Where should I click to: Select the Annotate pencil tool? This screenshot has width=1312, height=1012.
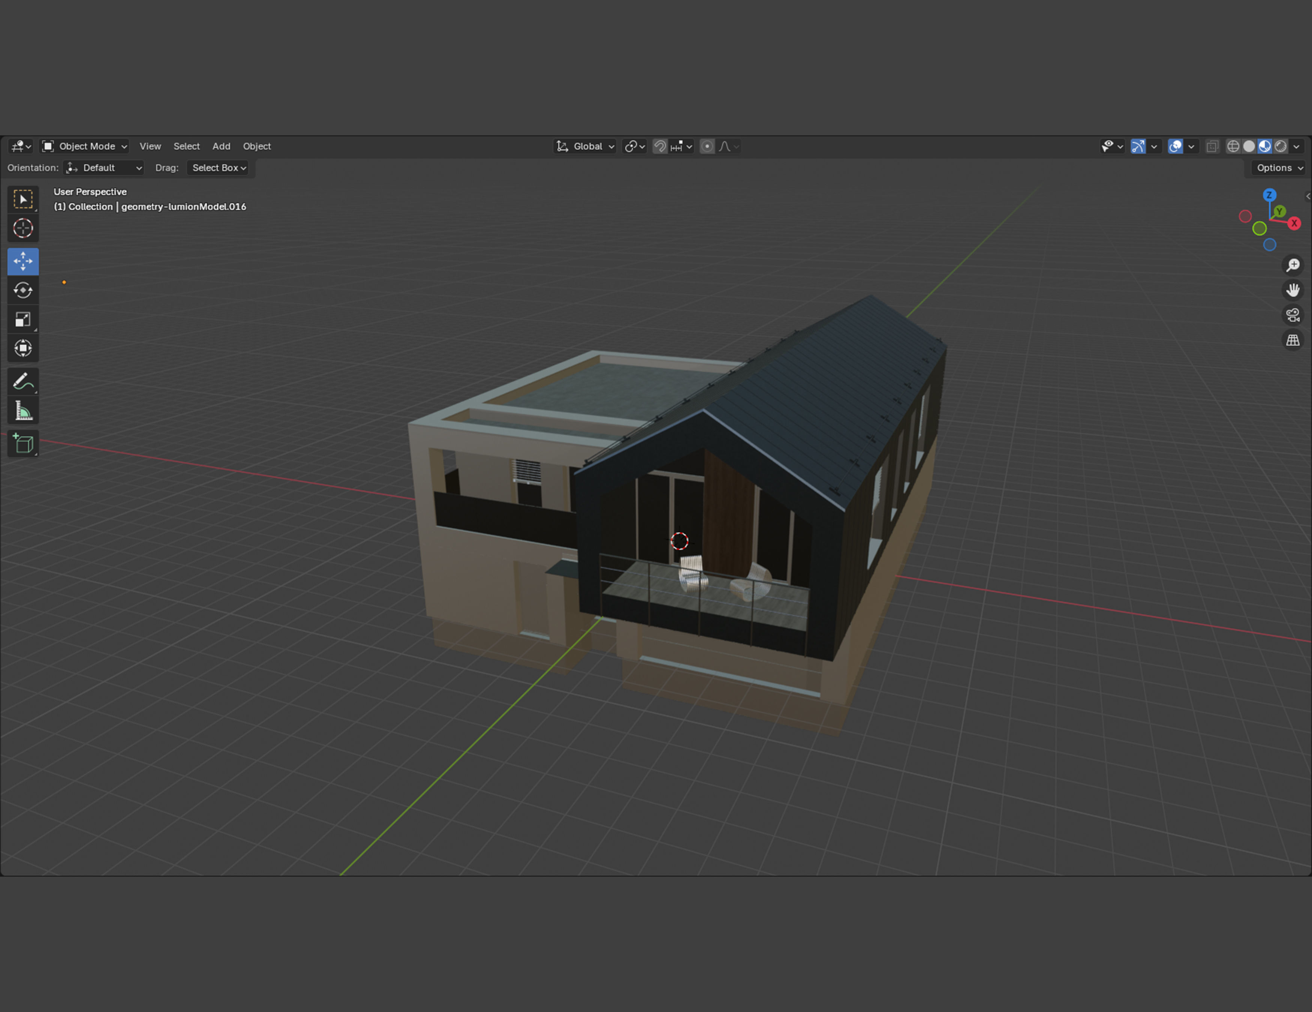(23, 382)
